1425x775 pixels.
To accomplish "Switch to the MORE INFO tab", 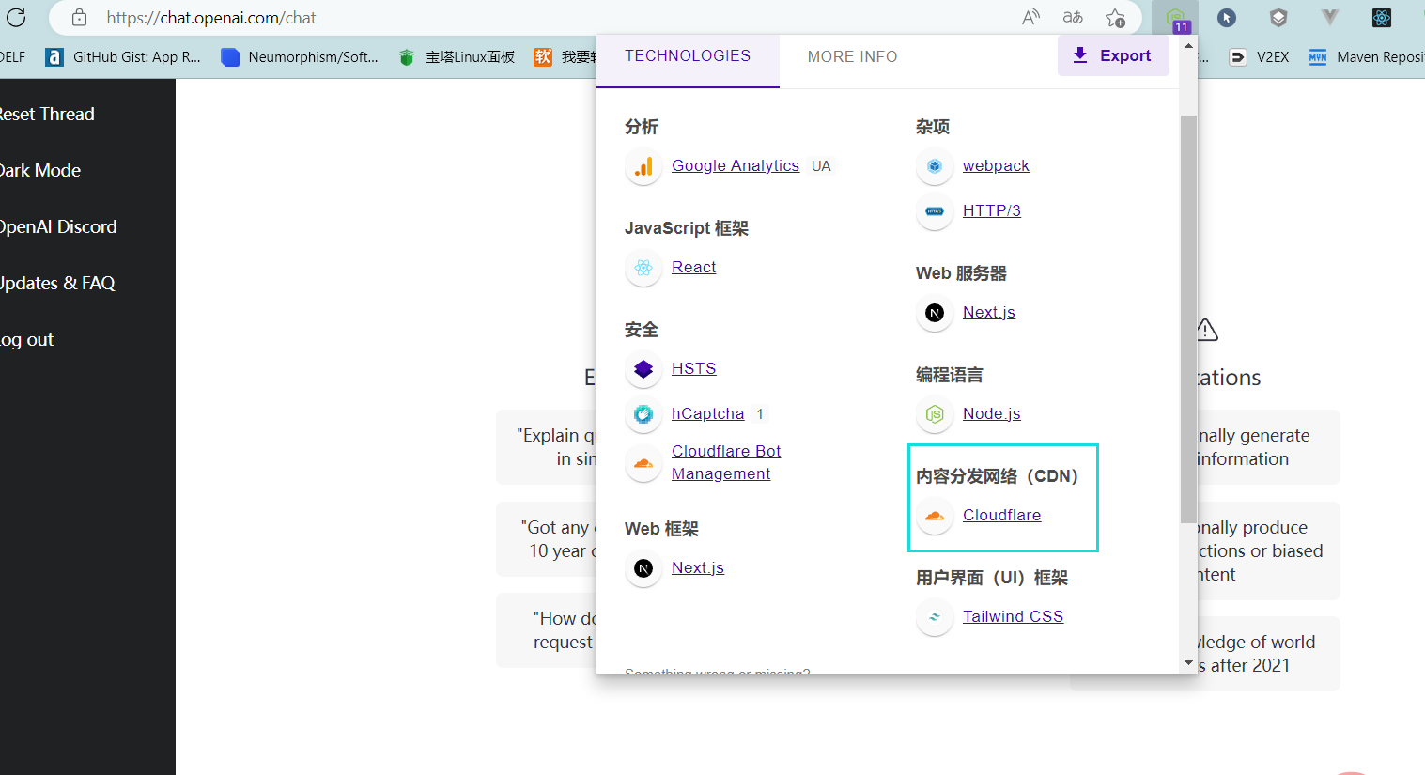I will [x=852, y=57].
